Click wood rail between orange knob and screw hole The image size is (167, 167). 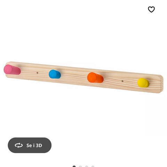pyautogui.click(x=112, y=80)
